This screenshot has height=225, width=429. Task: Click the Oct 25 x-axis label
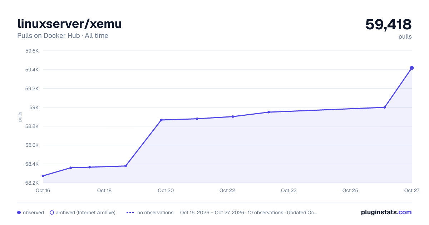click(350, 190)
